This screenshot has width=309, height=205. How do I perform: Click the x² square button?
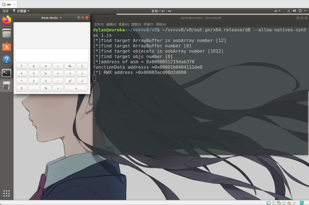click(70, 81)
